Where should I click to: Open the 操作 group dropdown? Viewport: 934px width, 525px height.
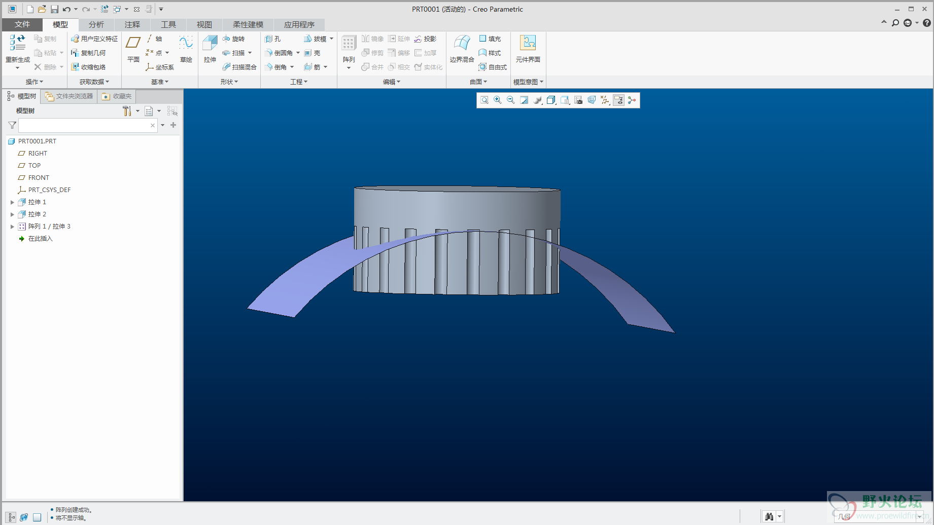(x=34, y=82)
